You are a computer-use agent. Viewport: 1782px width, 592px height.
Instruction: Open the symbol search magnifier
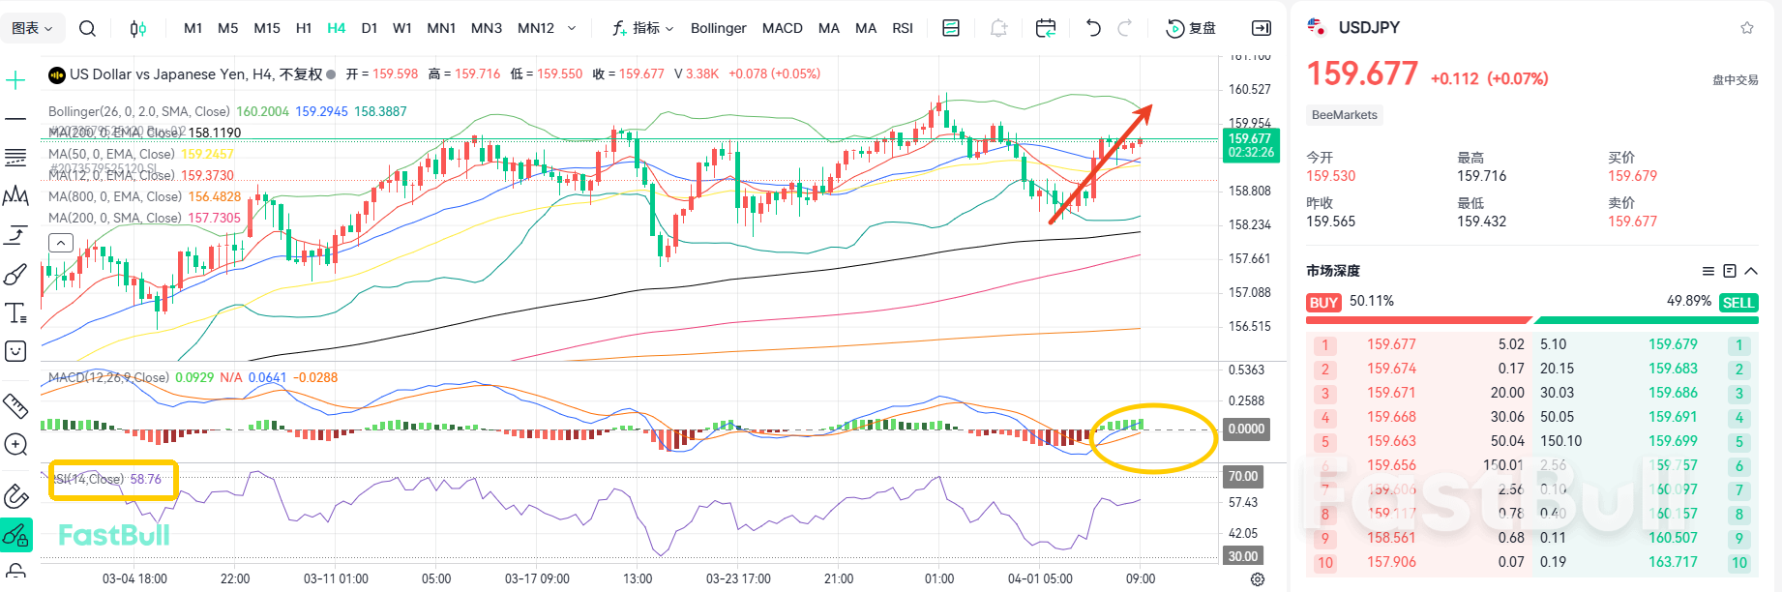87,28
